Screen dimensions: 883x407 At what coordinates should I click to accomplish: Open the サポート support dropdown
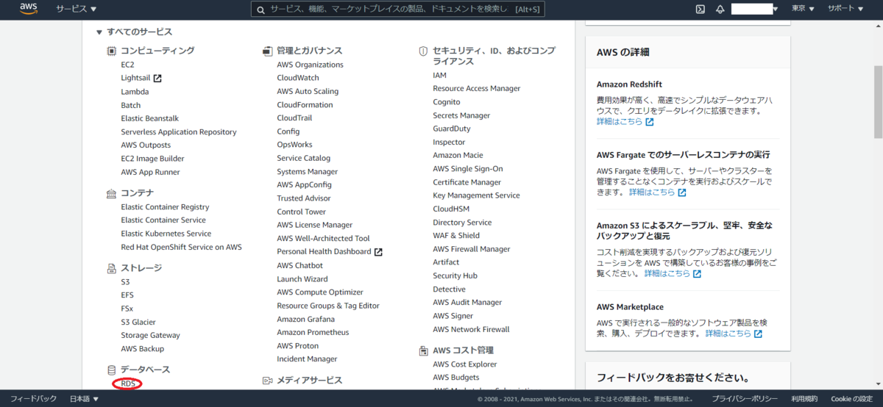[x=845, y=9]
